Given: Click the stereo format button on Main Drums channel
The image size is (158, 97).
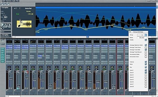Looking at the screenshot, I should [x=39, y=90].
